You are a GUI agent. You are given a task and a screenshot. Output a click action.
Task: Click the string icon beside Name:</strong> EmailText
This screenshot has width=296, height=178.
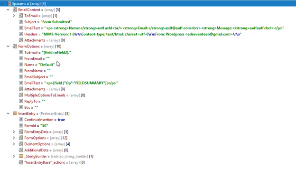point(21,28)
